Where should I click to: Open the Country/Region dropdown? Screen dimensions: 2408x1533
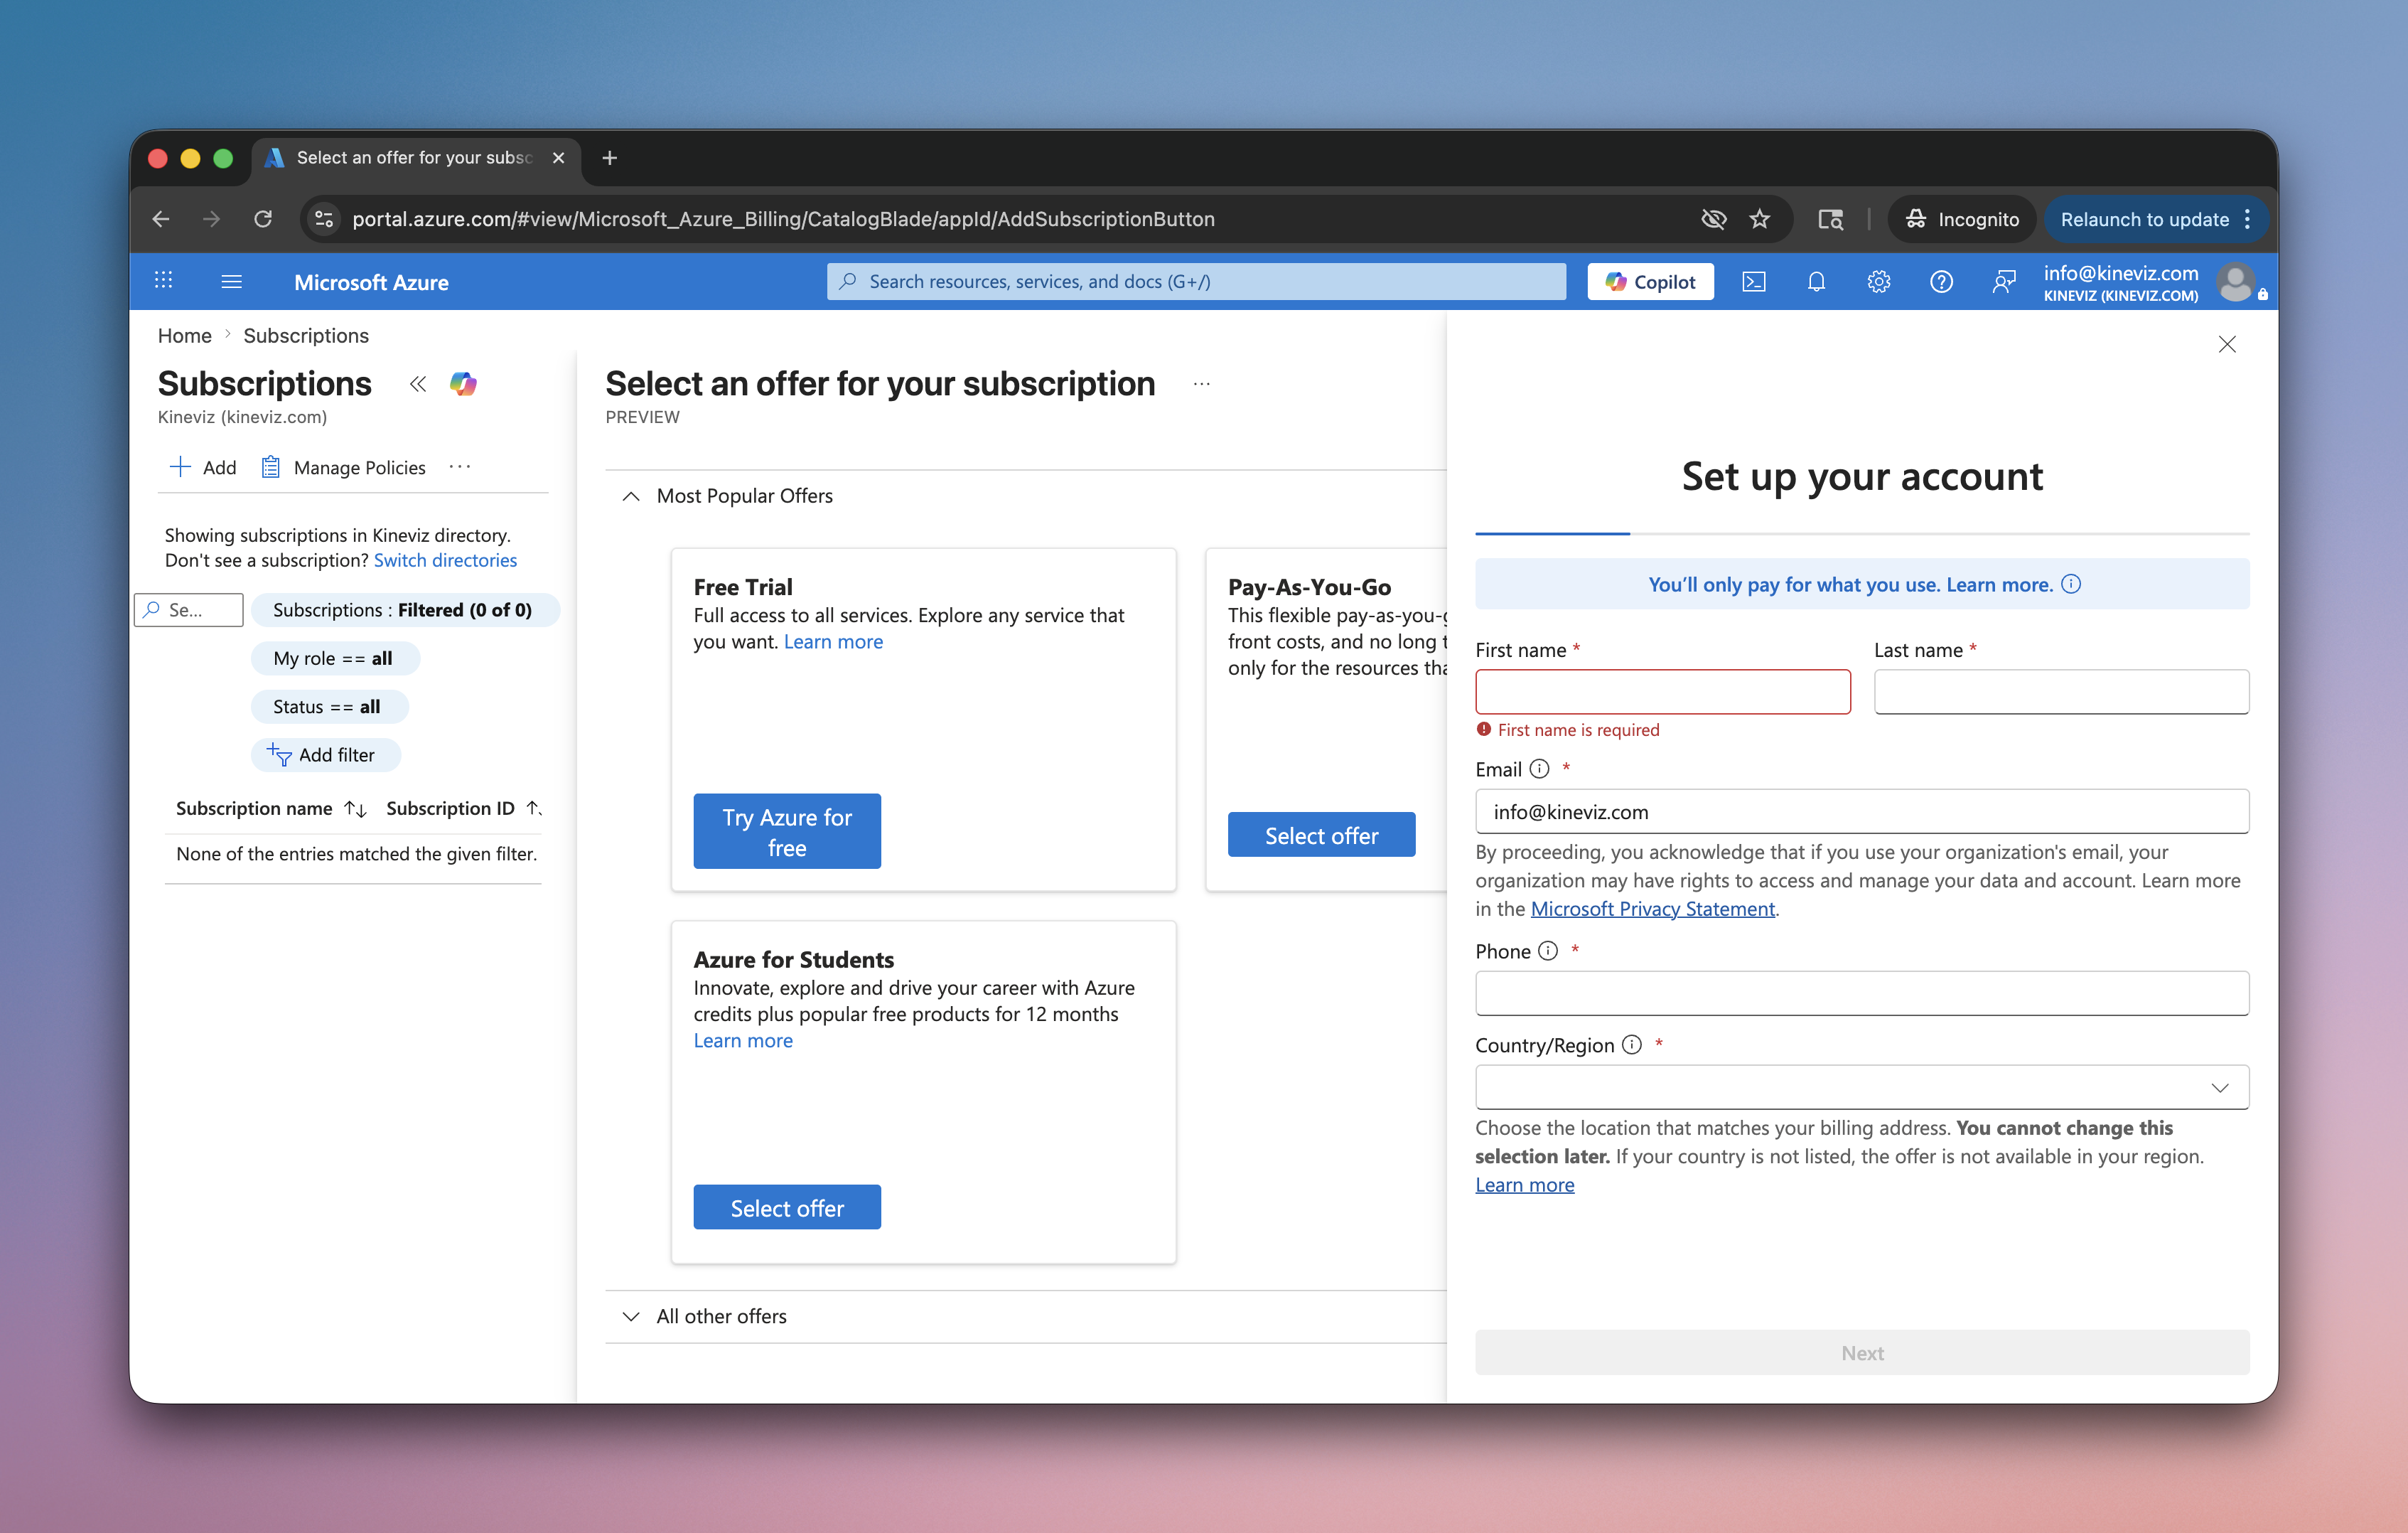[x=1862, y=1086]
